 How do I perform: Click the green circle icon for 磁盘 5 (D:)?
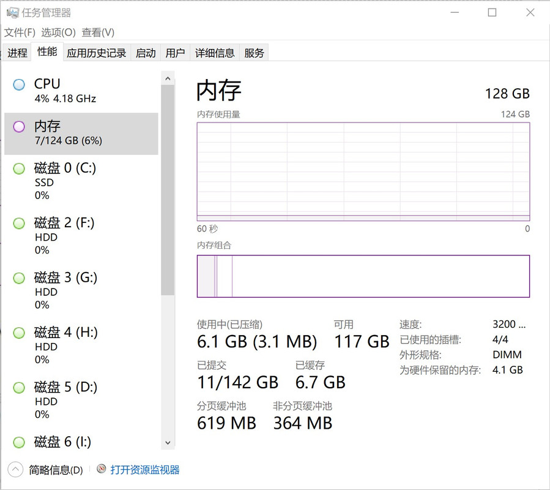(x=19, y=388)
